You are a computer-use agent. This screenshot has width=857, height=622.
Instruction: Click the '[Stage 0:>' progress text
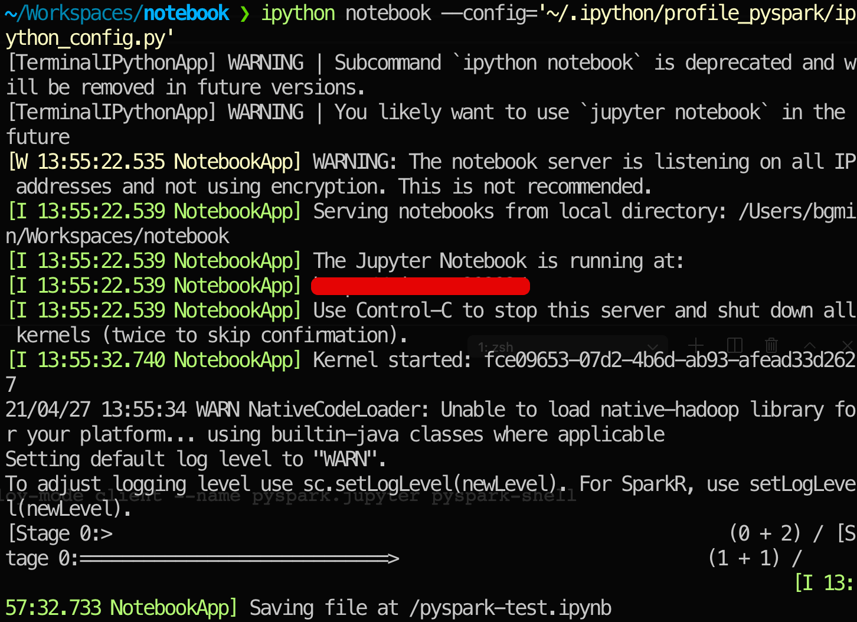(x=60, y=533)
